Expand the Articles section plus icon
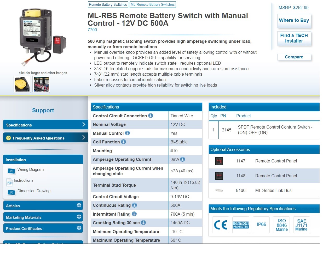 (79, 205)
